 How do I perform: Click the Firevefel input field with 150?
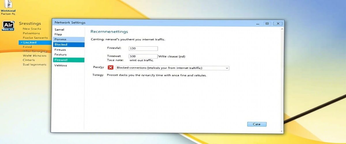click(x=143, y=48)
